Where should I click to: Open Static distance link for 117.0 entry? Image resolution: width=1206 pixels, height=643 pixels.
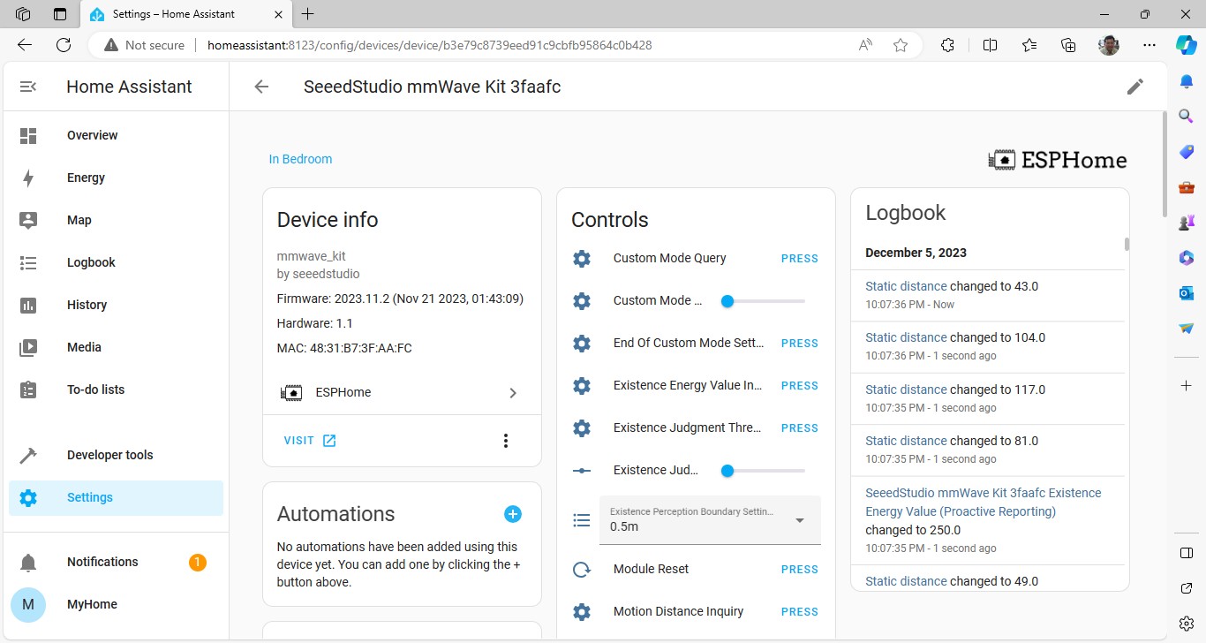pos(906,390)
